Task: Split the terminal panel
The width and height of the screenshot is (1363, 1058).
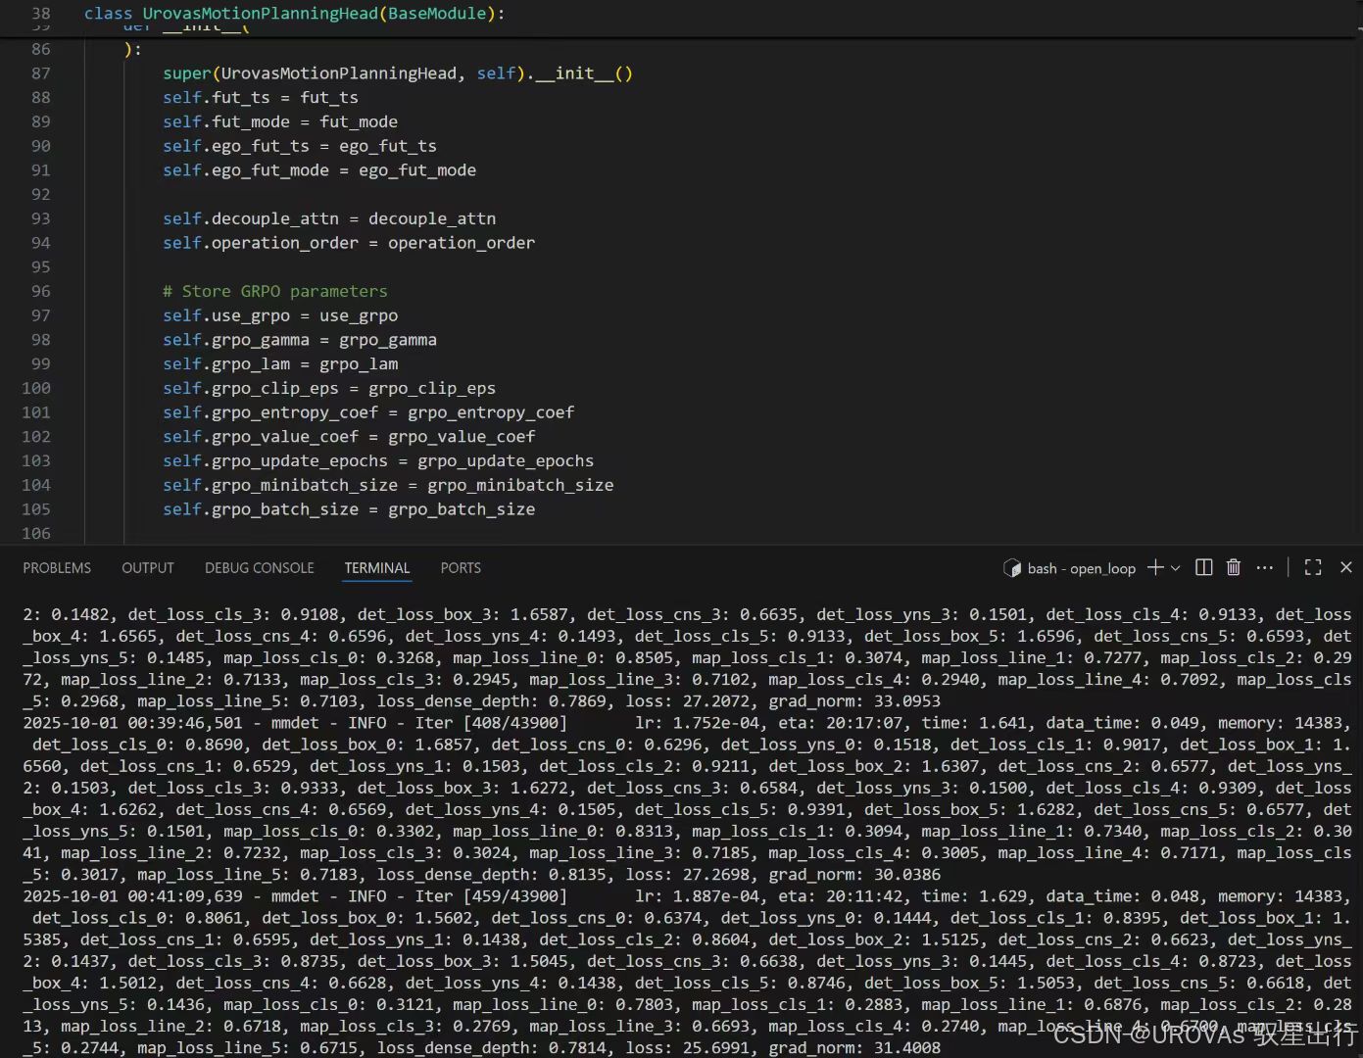Action: point(1204,567)
